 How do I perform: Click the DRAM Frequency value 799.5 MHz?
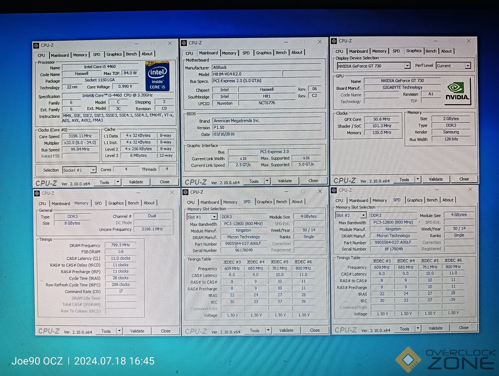click(x=121, y=245)
